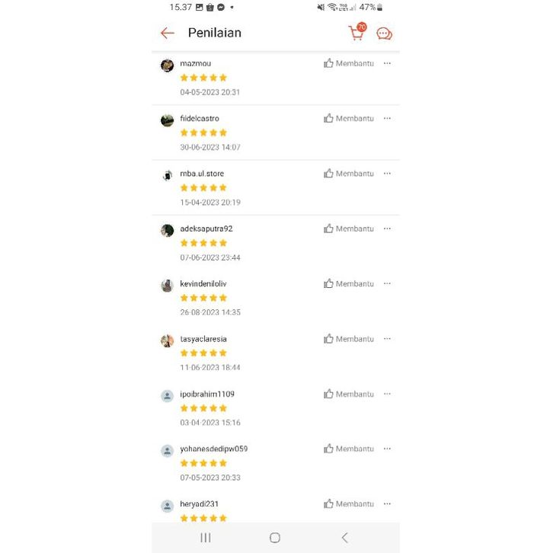Open Android recent apps button

(206, 538)
